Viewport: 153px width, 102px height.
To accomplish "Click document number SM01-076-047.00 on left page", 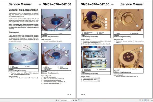I will (57, 4).
